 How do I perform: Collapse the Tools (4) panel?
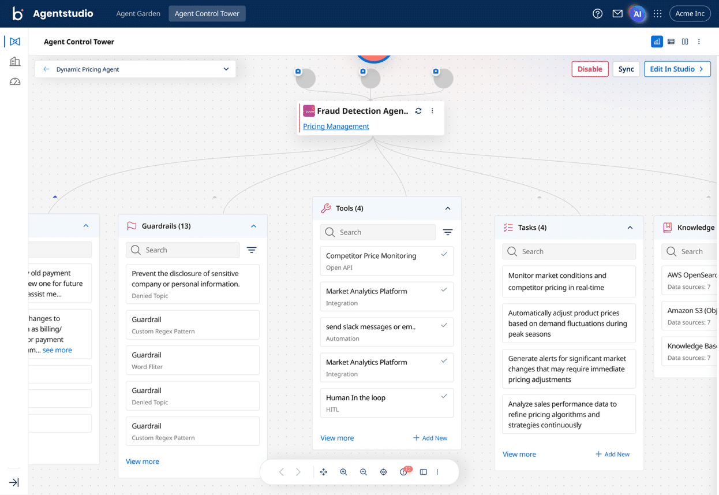pyautogui.click(x=448, y=209)
